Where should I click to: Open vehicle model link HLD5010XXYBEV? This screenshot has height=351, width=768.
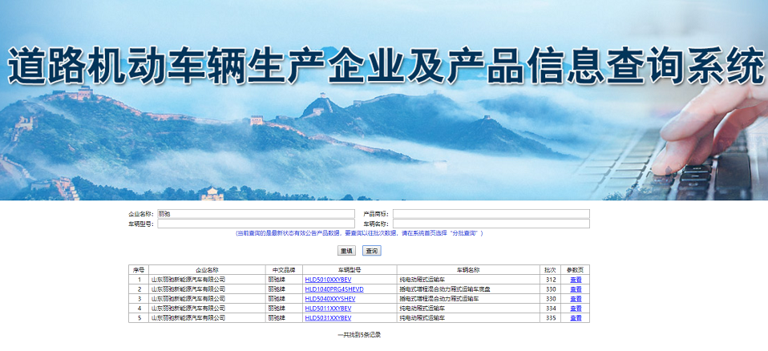coord(328,280)
